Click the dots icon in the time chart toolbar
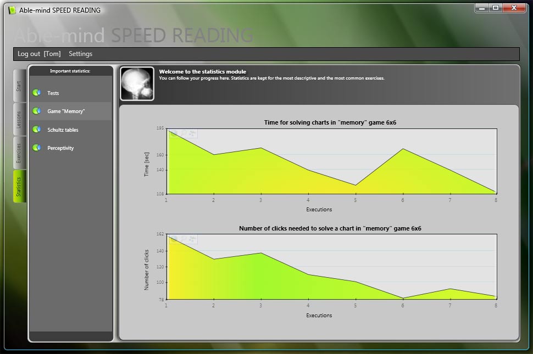The width and height of the screenshot is (533, 354). point(192,134)
